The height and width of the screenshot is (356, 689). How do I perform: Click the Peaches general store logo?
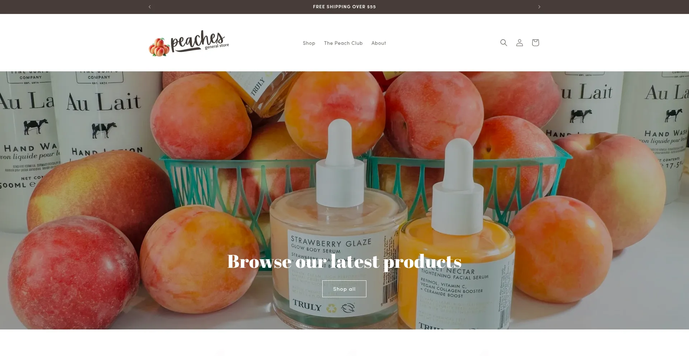[x=189, y=43]
